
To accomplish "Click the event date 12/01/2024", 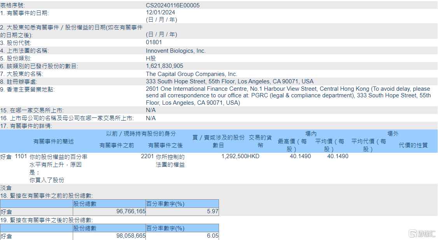I will [160, 12].
